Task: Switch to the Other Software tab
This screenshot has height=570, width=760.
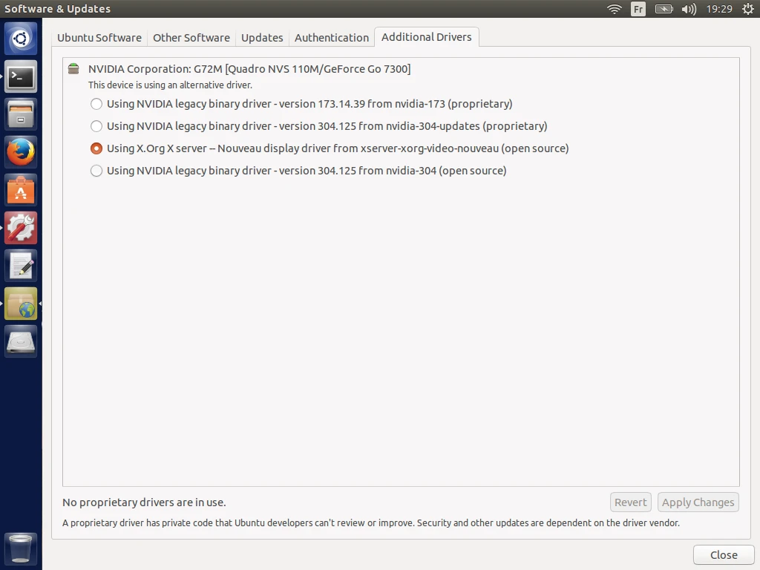Action: coord(191,38)
